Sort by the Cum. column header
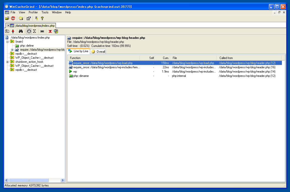 (x=163, y=58)
